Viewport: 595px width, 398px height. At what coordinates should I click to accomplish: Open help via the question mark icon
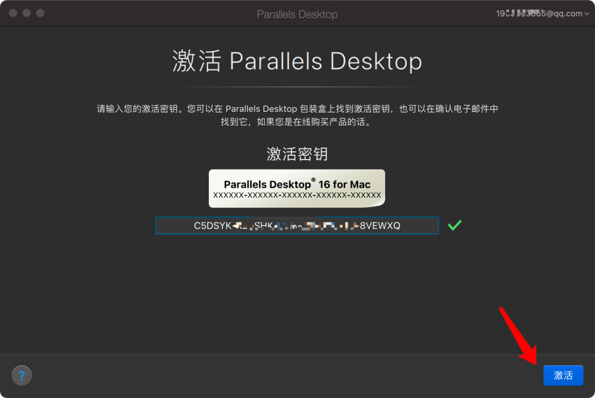(x=21, y=375)
